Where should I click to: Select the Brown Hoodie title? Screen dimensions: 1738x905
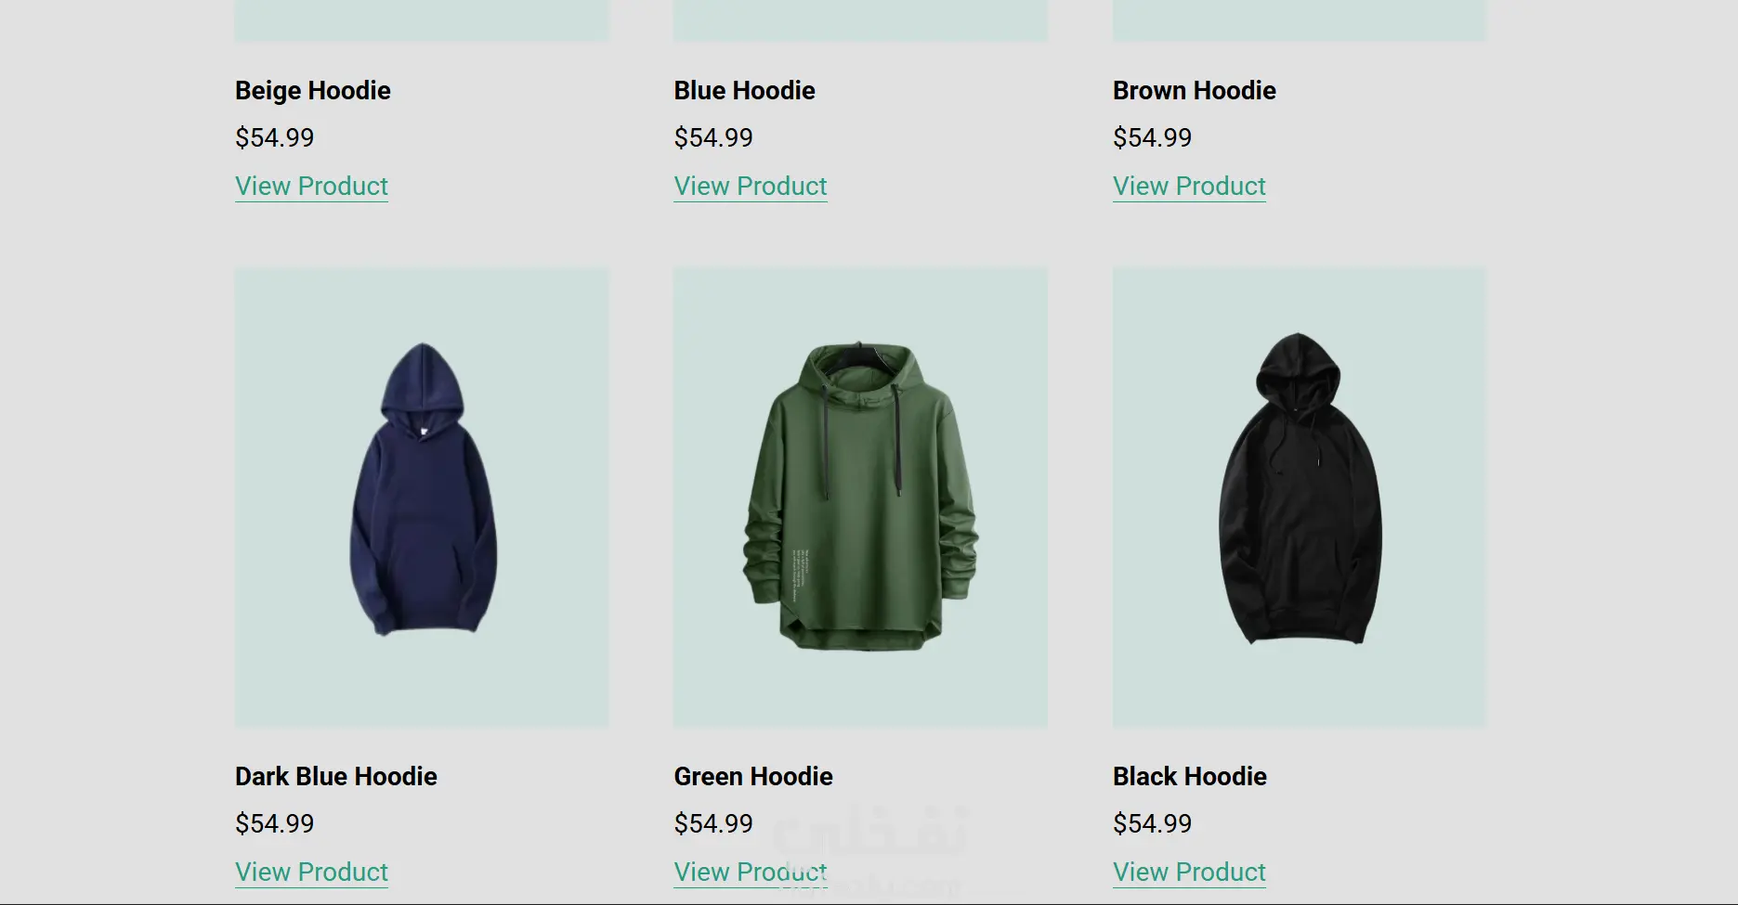click(1195, 90)
